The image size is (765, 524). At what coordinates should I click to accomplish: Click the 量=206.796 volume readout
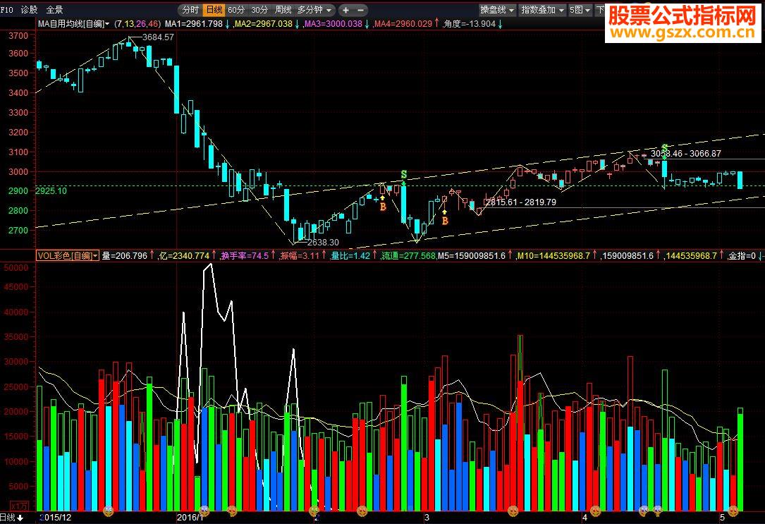coord(124,256)
